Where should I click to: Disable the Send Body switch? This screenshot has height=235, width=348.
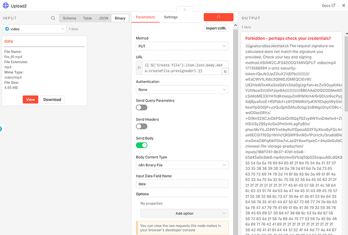coord(142,146)
